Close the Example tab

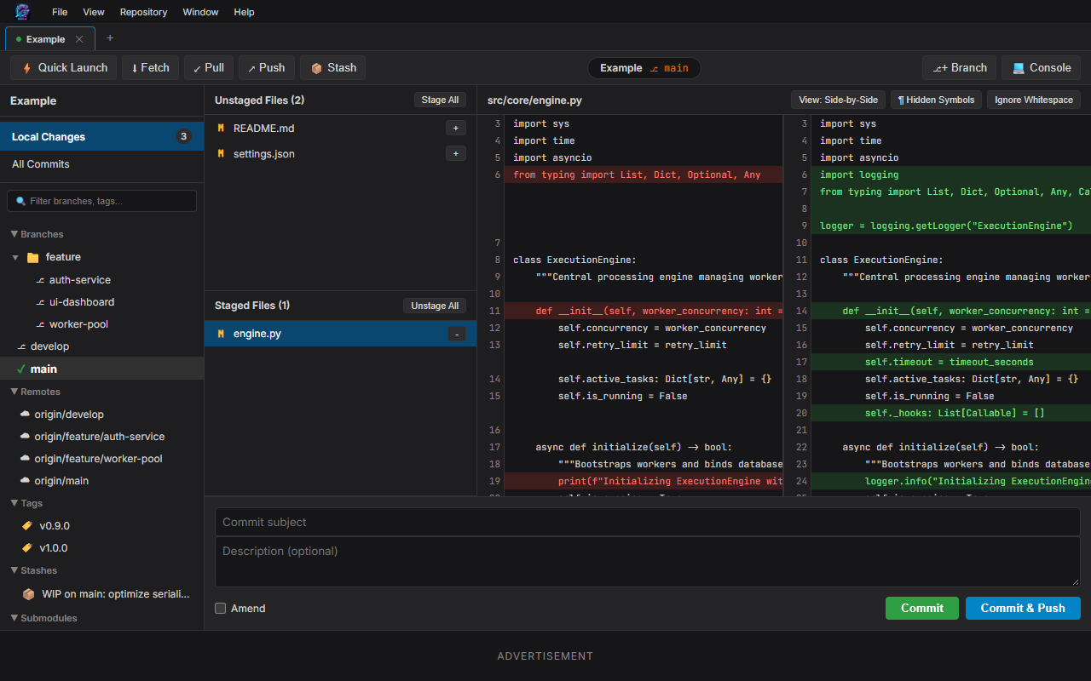pyautogui.click(x=79, y=39)
